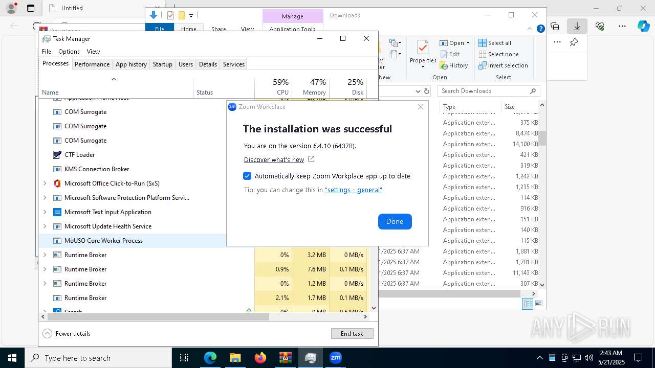Open Properties in Explorer ribbon

[x=423, y=54]
